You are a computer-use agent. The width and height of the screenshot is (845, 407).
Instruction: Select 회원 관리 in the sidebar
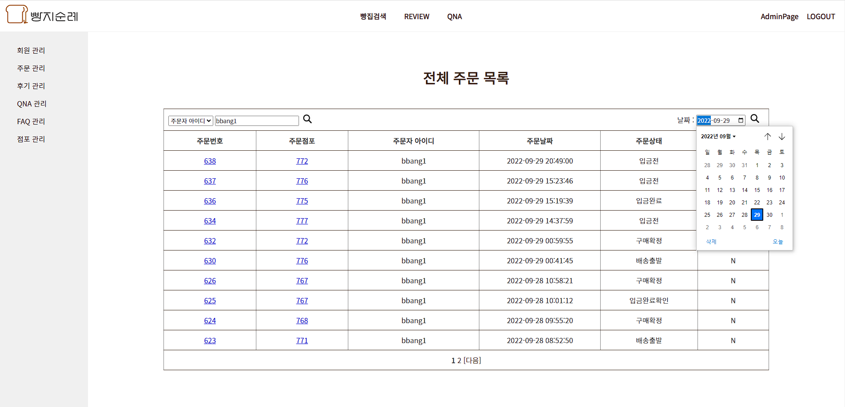[x=31, y=50]
